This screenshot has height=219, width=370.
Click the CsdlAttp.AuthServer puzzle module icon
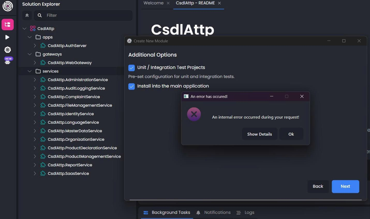[43, 46]
